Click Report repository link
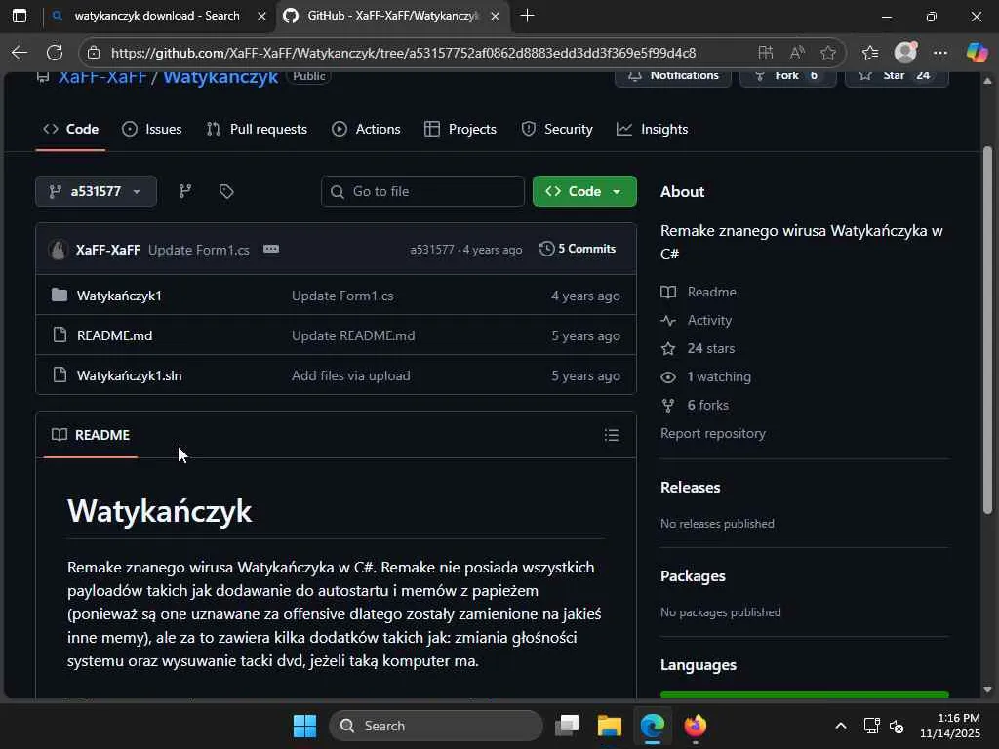 point(713,433)
